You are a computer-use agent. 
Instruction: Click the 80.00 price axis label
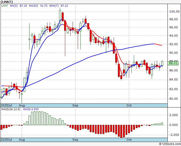(x=174, y=99)
